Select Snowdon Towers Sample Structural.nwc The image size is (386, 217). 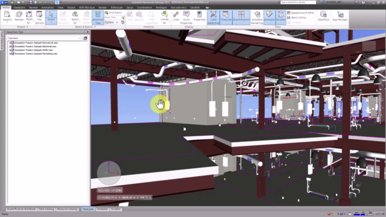pyautogui.click(x=36, y=43)
